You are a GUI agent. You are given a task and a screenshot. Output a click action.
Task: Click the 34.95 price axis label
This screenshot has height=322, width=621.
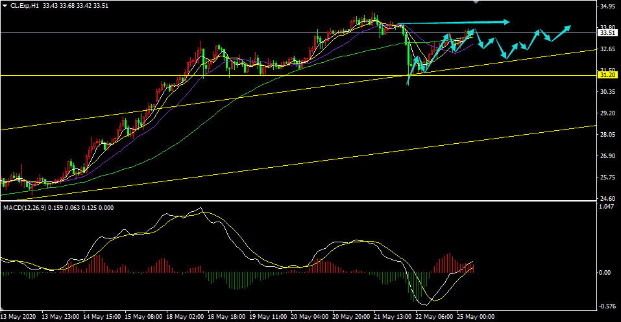607,6
